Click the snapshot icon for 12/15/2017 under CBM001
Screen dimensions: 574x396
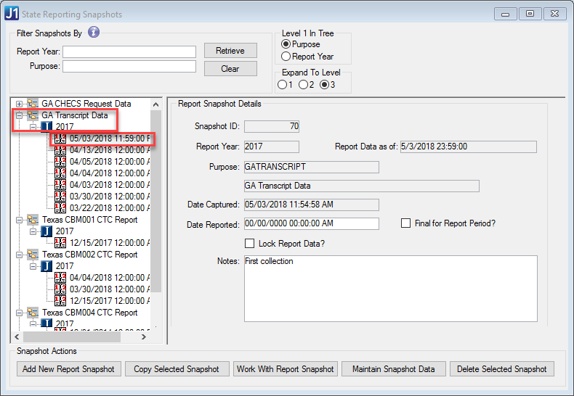point(60,243)
